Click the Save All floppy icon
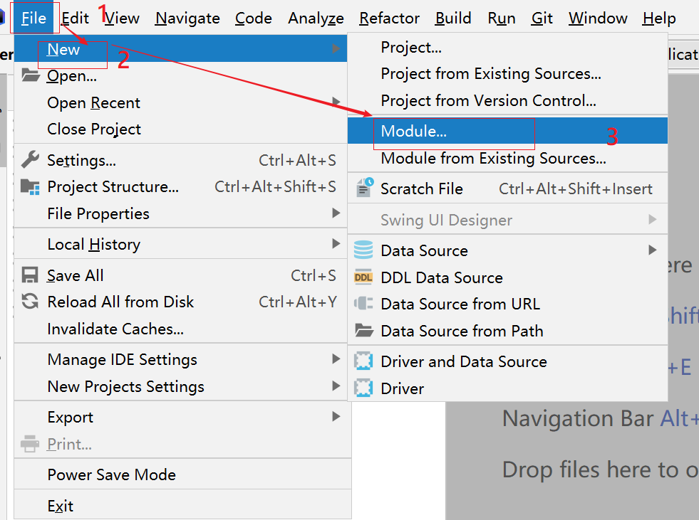Viewport: 699px width, 520px height. 30,275
